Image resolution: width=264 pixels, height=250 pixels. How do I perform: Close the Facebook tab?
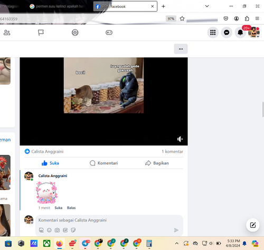click(153, 6)
